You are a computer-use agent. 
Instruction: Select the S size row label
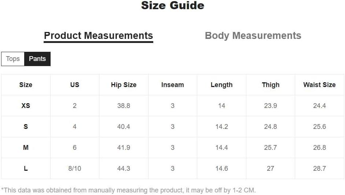tap(26, 127)
